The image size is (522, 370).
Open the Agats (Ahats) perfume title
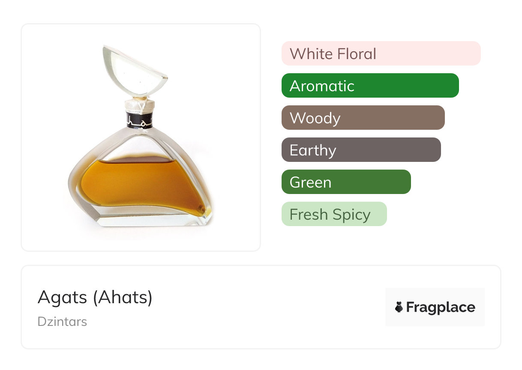coord(95,297)
